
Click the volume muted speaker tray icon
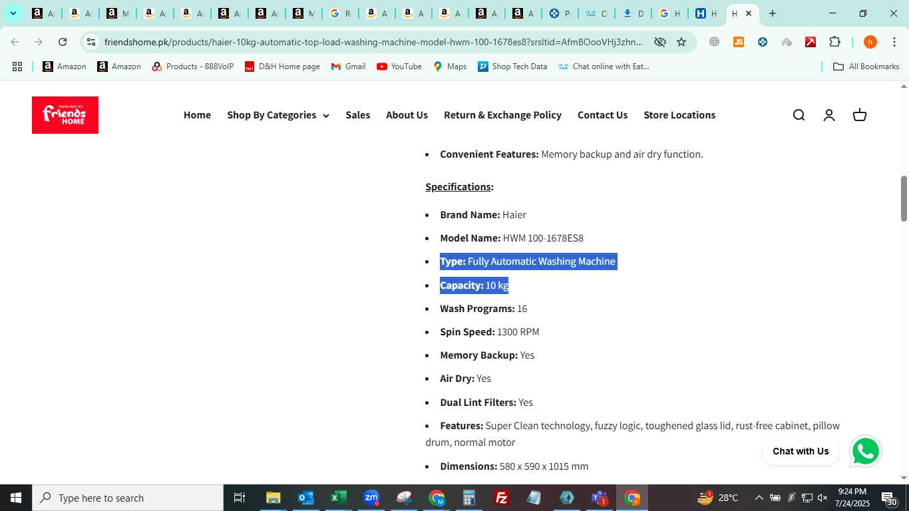[822, 498]
